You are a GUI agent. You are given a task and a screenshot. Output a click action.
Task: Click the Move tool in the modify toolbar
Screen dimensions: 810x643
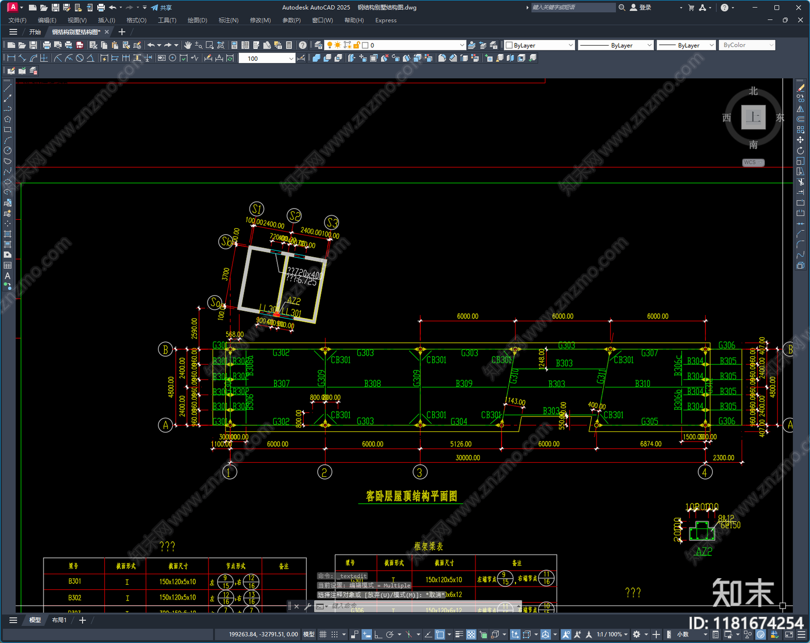click(x=800, y=140)
